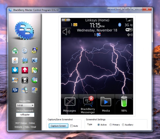
Task: Click the blue down arrow icon
Action: pyautogui.click(x=15, y=70)
